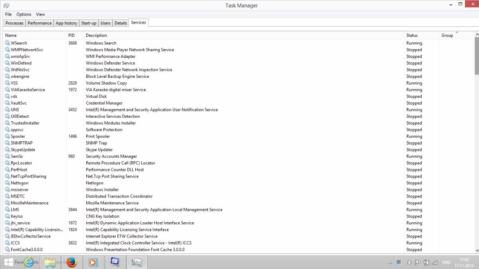Image resolution: width=479 pixels, height=269 pixels.
Task: Click the SkypeUpdate service icon
Action: tap(7, 150)
